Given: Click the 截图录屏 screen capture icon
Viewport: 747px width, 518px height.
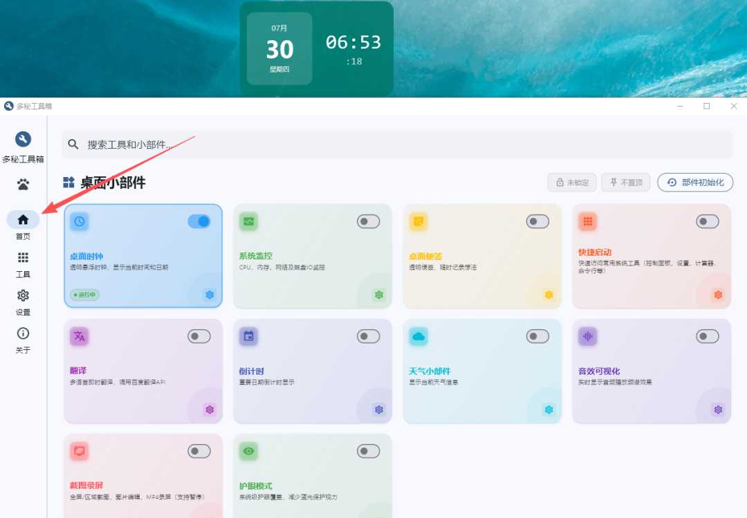Looking at the screenshot, I should pos(79,451).
